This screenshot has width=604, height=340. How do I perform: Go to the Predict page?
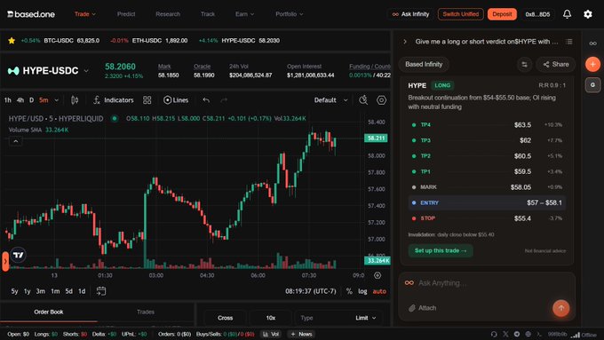[126, 14]
